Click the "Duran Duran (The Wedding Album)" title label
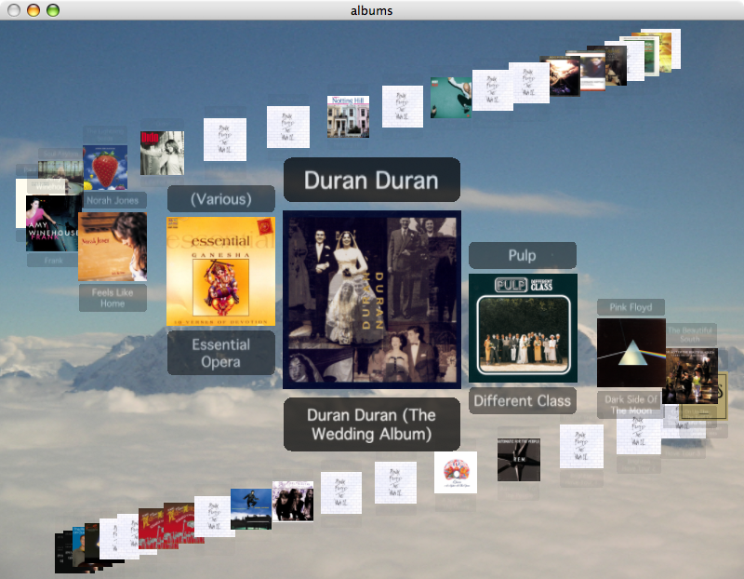The width and height of the screenshot is (744, 579). pyautogui.click(x=371, y=424)
